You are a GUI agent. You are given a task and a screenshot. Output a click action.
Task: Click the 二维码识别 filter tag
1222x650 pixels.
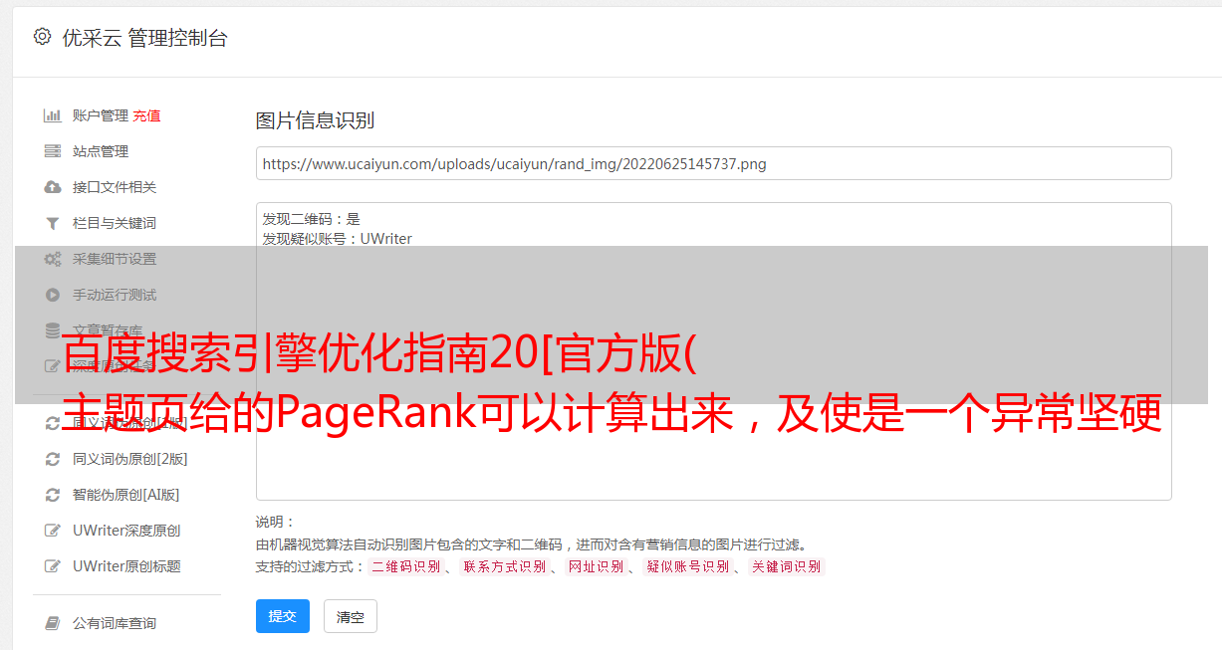point(405,566)
